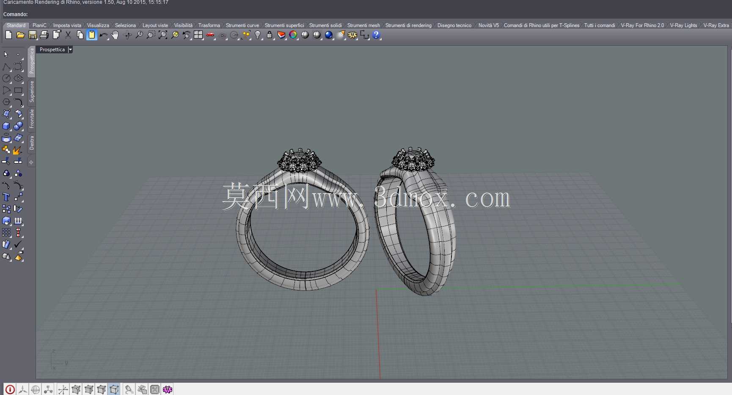732x395 pixels.
Task: Cut selection with the scissors icon
Action: coord(68,35)
